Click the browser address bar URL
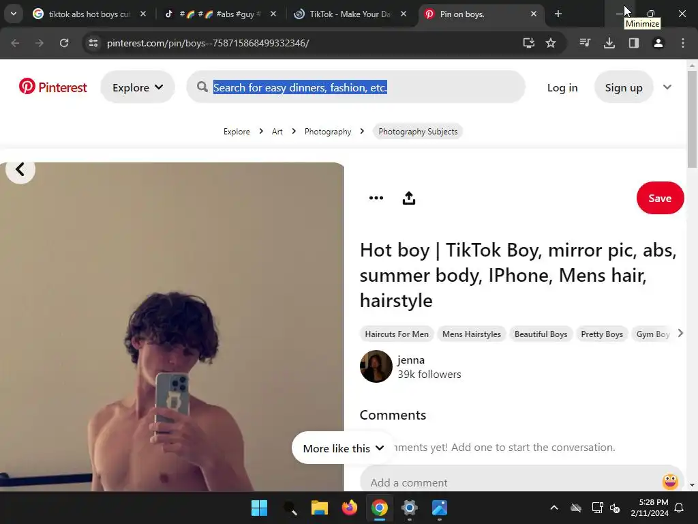The image size is (698, 524). point(208,43)
